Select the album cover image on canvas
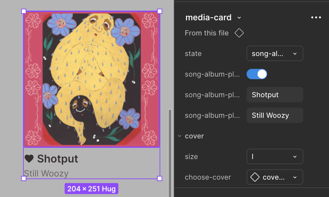Viewport: 329px width, 197px height. (92, 79)
